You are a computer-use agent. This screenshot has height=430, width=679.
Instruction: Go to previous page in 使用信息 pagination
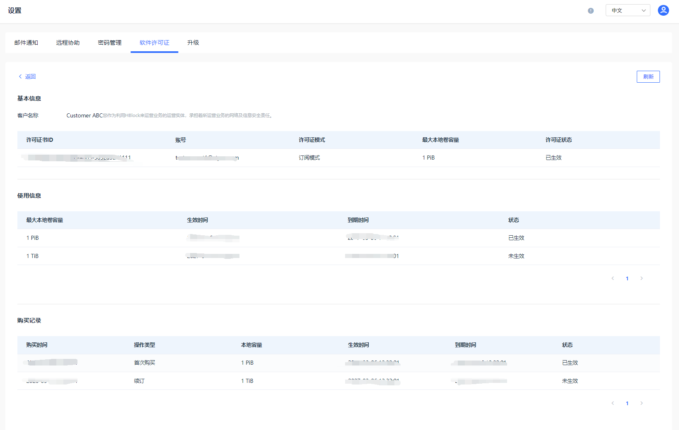(613, 278)
